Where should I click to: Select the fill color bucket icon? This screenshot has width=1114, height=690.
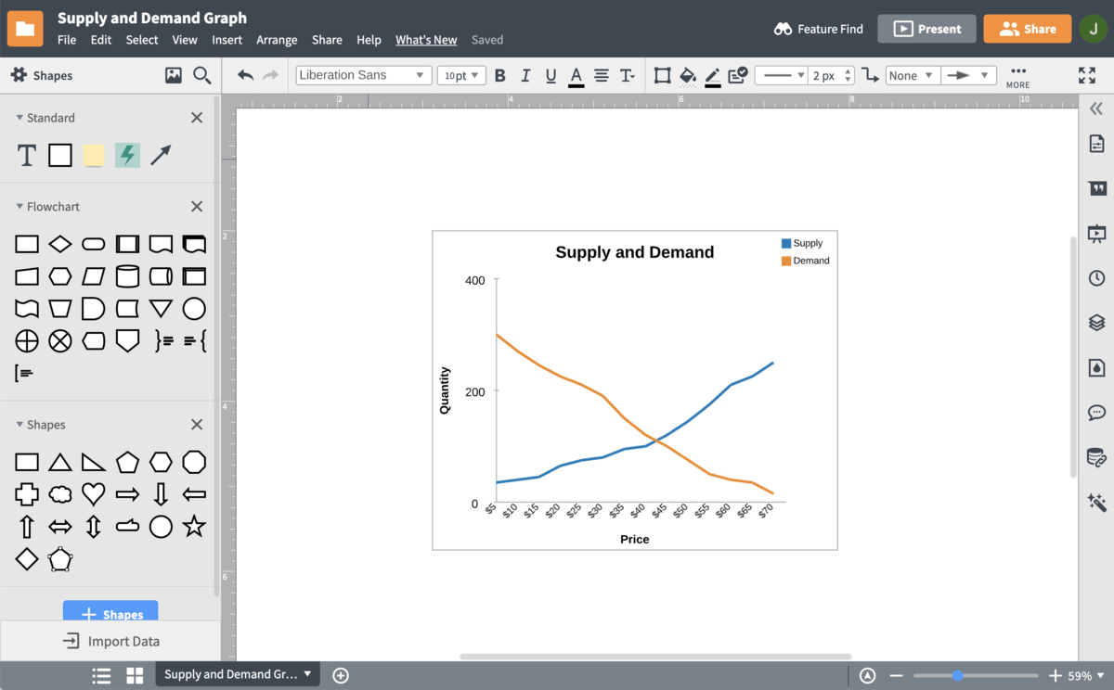point(688,75)
